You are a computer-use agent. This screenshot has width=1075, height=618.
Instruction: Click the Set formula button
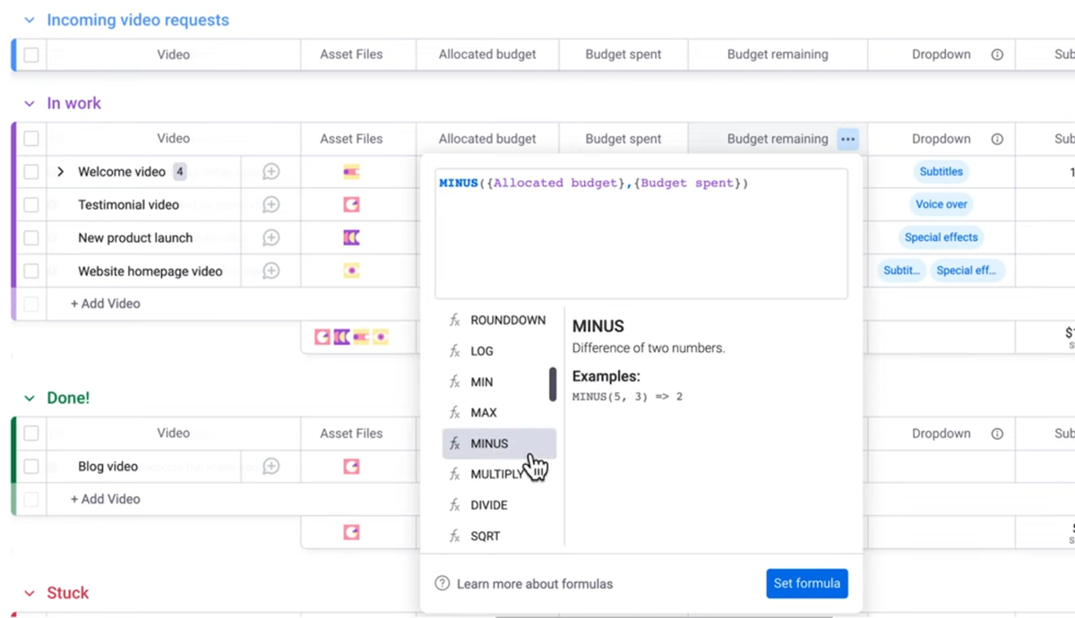click(x=806, y=583)
